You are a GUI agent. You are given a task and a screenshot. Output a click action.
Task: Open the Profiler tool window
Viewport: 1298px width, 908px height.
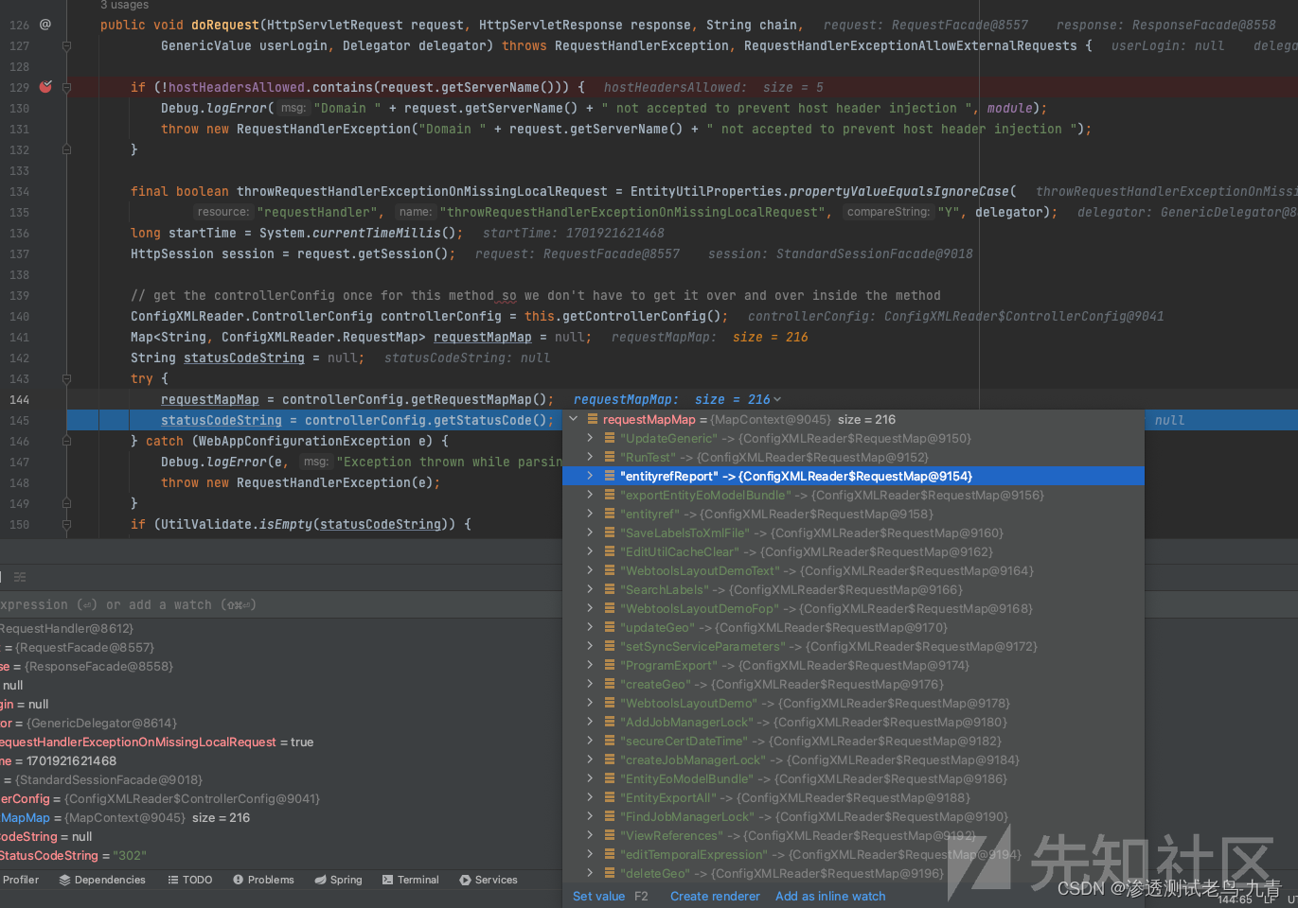click(21, 880)
